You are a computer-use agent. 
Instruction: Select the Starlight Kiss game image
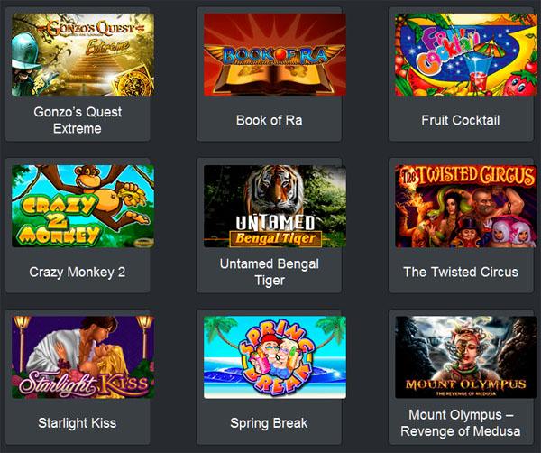[x=83, y=357]
